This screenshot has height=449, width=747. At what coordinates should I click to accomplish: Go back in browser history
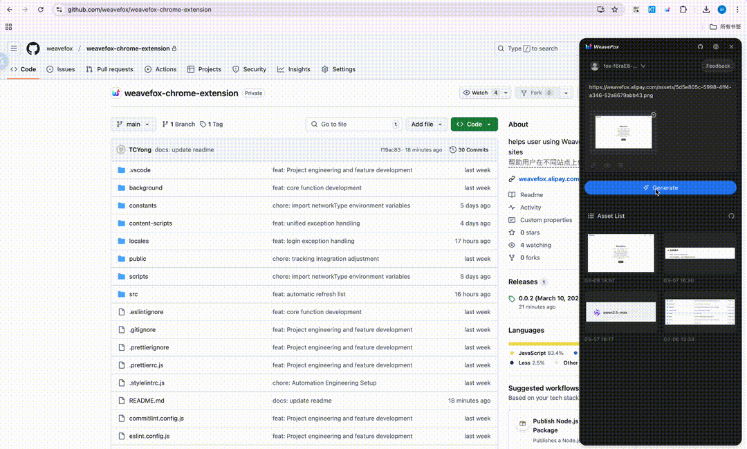[10, 10]
